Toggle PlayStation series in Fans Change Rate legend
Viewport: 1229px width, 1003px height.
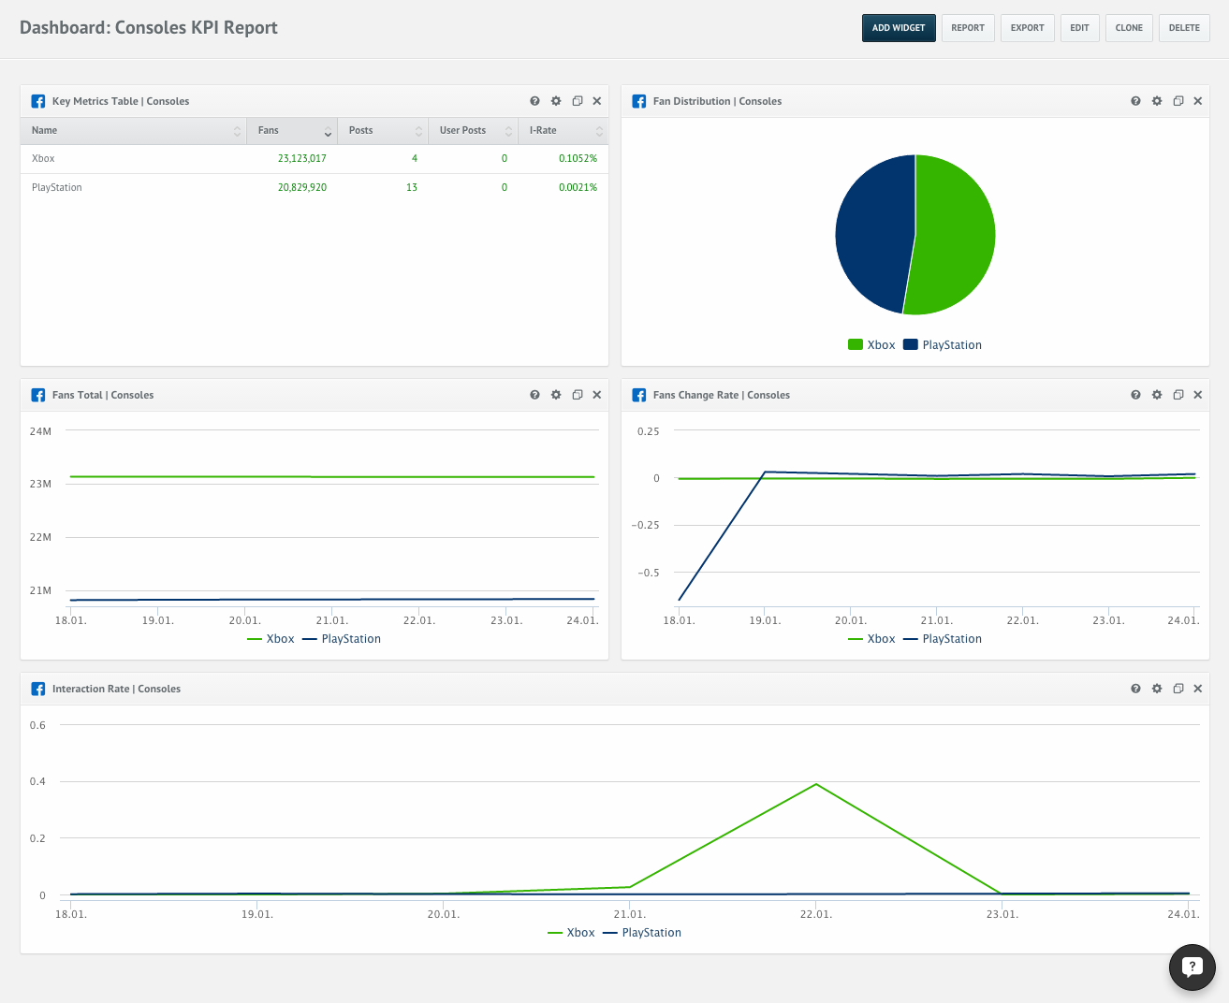(x=943, y=639)
